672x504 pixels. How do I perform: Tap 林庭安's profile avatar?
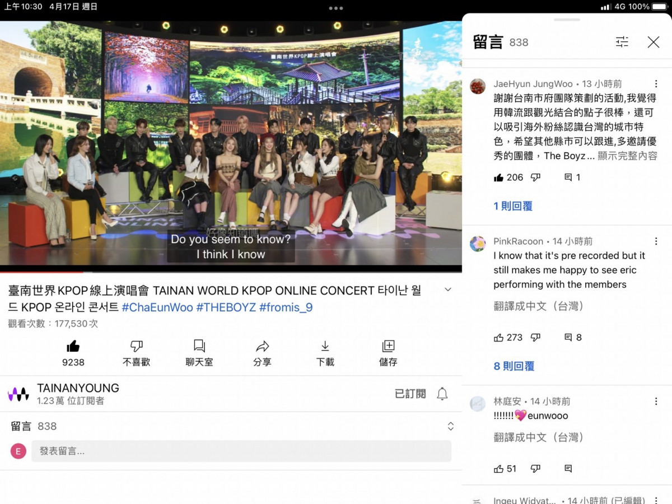pyautogui.click(x=478, y=404)
